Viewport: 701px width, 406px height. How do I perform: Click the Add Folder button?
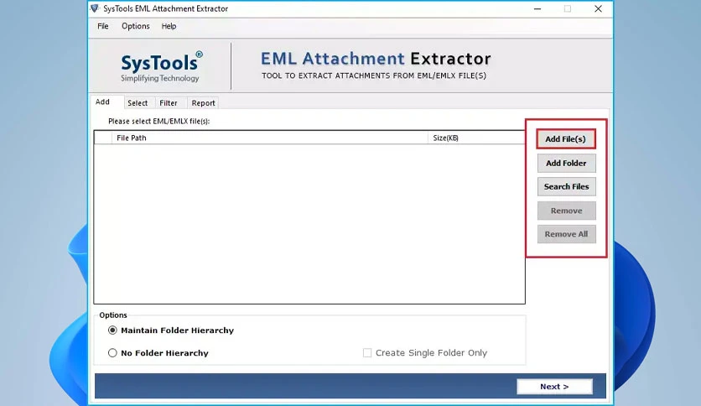click(567, 164)
